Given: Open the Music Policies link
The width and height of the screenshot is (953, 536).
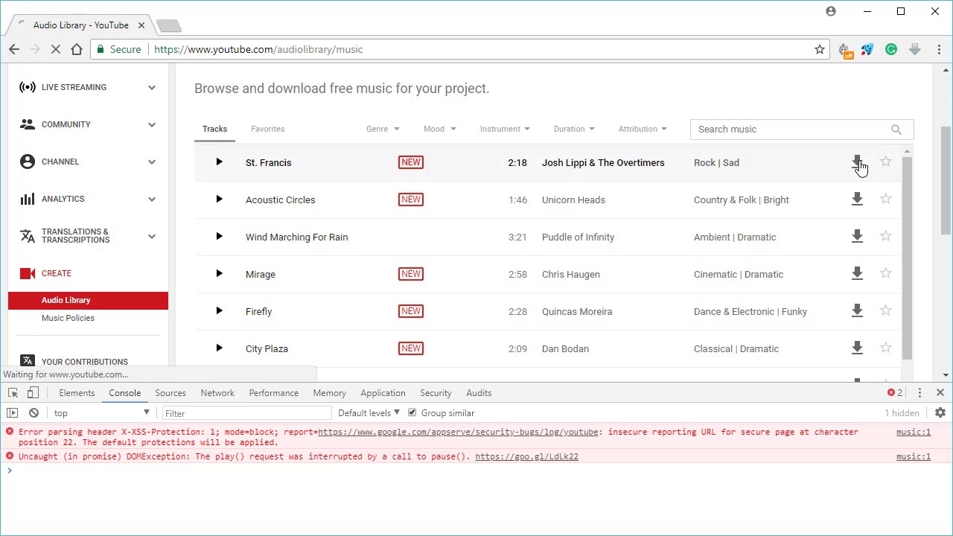Looking at the screenshot, I should coord(68,318).
